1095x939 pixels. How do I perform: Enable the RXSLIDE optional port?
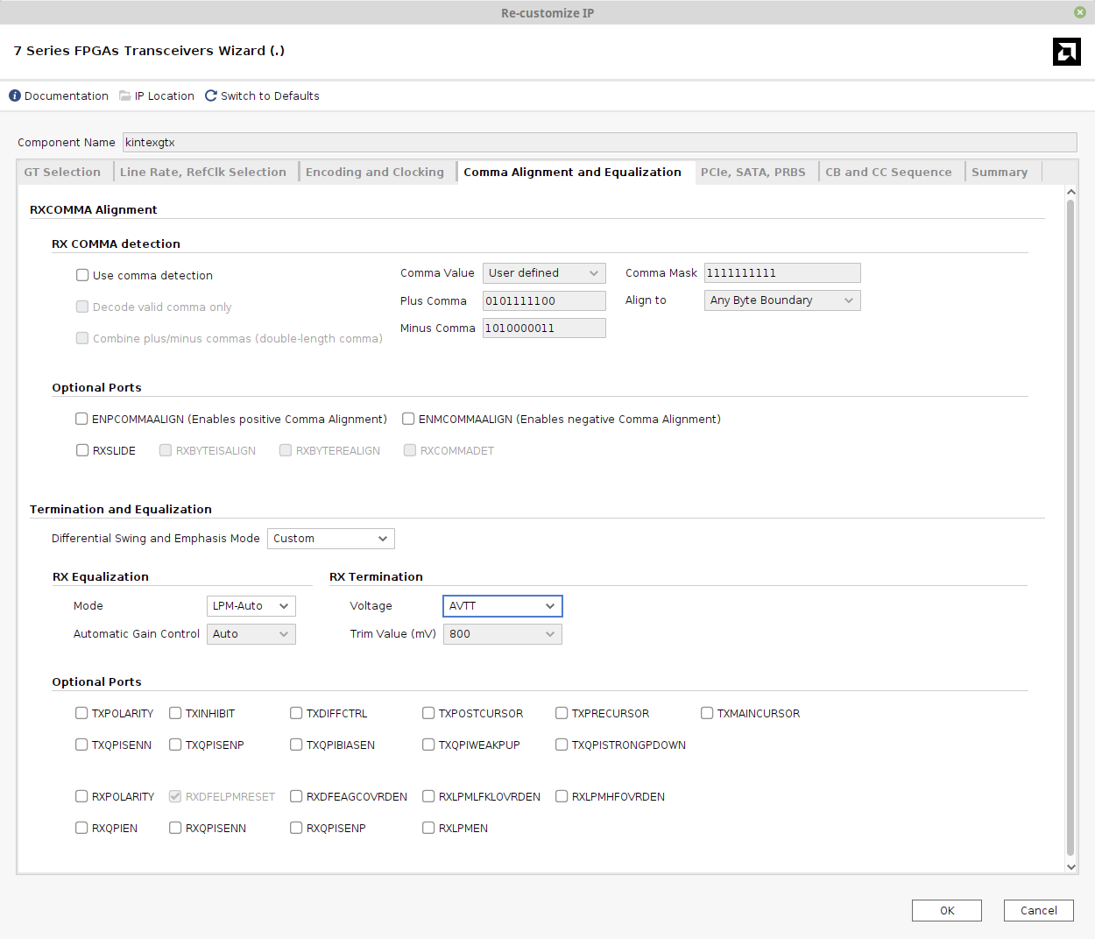[81, 450]
